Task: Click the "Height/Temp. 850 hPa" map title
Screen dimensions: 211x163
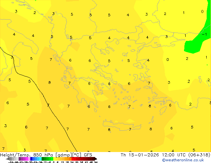Action: click(26, 155)
